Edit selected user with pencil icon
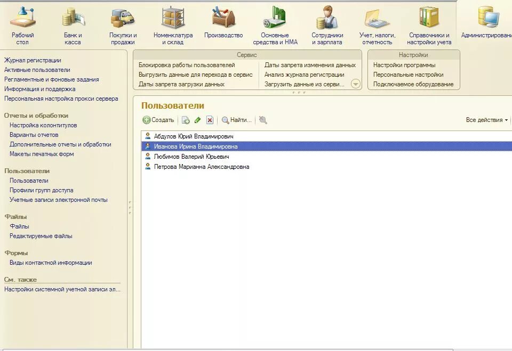The height and width of the screenshot is (351, 512). coord(197,120)
